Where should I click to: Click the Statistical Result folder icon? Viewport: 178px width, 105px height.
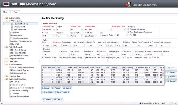[x=7, y=64]
